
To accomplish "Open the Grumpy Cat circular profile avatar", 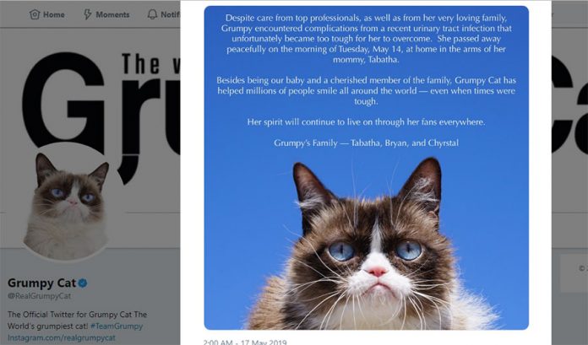I will click(x=67, y=202).
